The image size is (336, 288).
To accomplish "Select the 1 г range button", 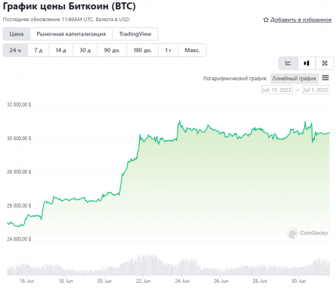I will [168, 50].
